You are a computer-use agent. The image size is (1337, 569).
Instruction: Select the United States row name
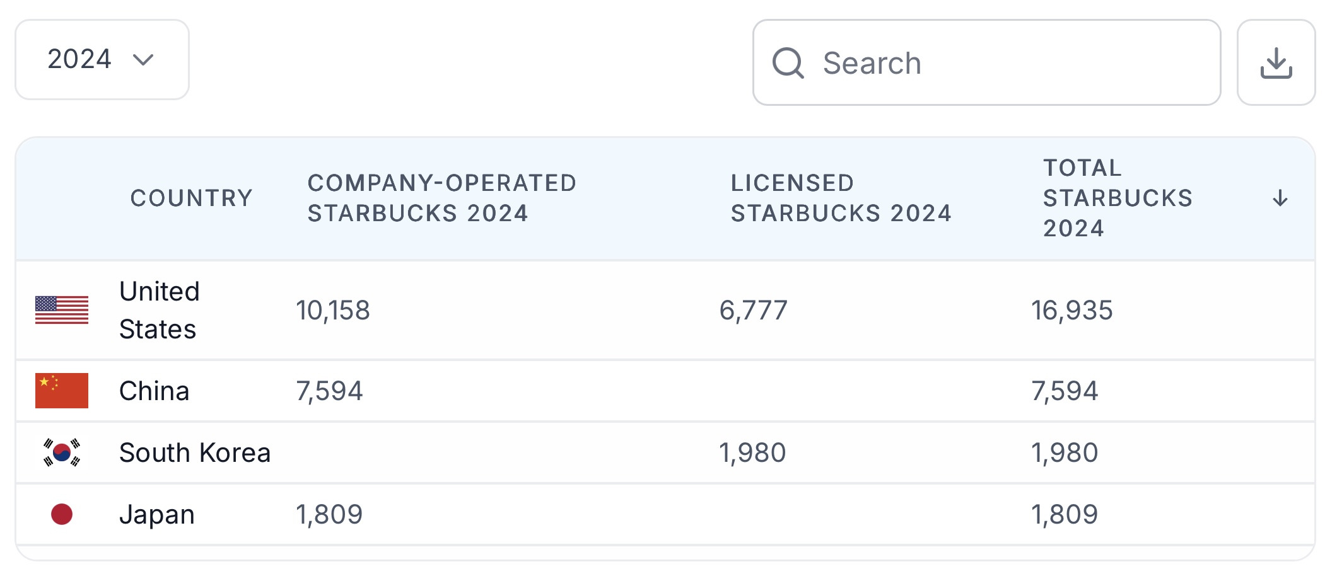pos(159,310)
